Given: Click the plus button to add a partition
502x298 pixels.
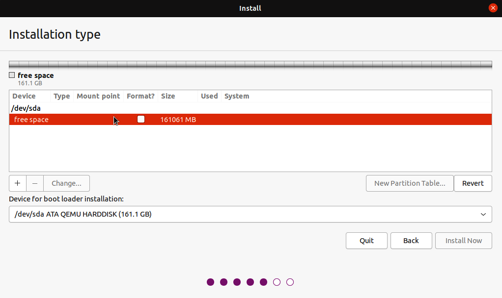Looking at the screenshot, I should pos(17,183).
